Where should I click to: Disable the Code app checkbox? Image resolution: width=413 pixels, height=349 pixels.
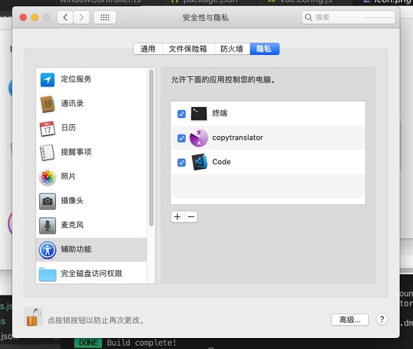[x=182, y=163]
